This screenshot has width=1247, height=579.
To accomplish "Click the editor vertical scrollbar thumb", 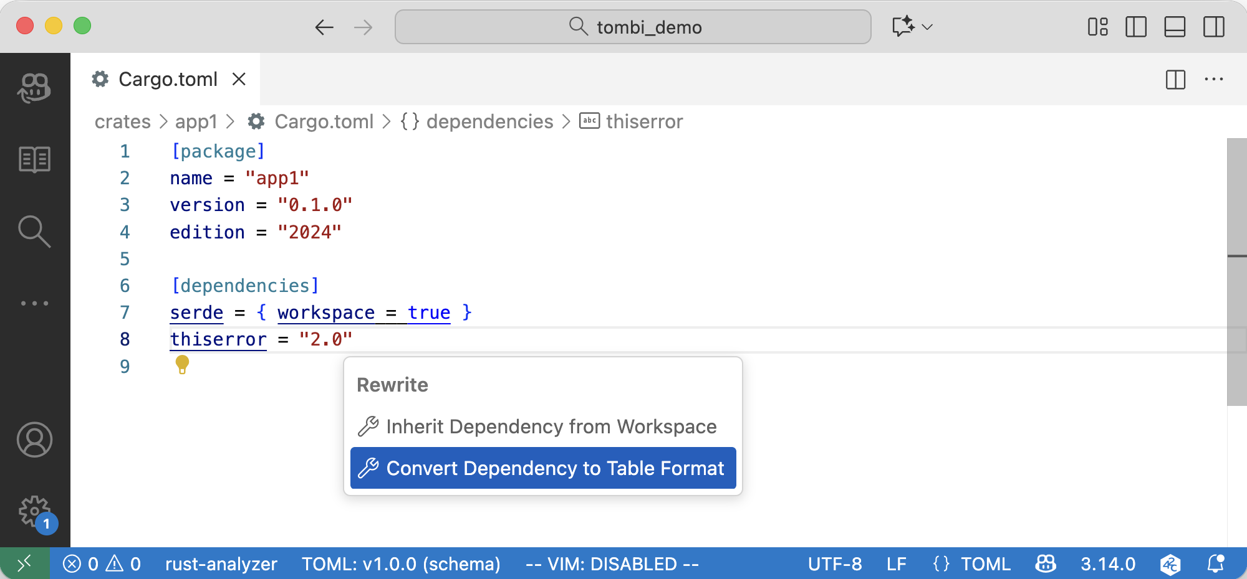I will point(1236,271).
